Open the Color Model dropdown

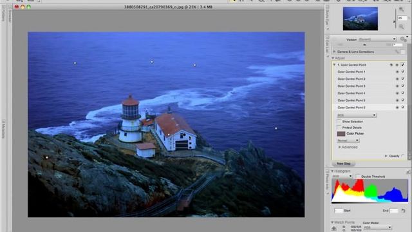[377, 227]
